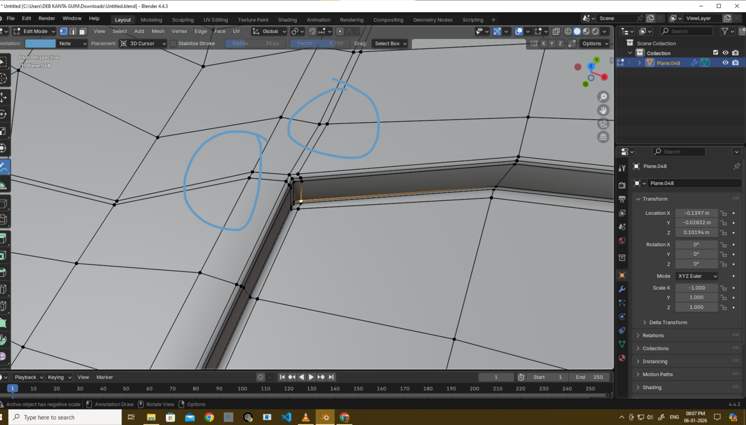This screenshot has height=425, width=746.
Task: Click the pan view hand gizmo
Action: coord(603,110)
